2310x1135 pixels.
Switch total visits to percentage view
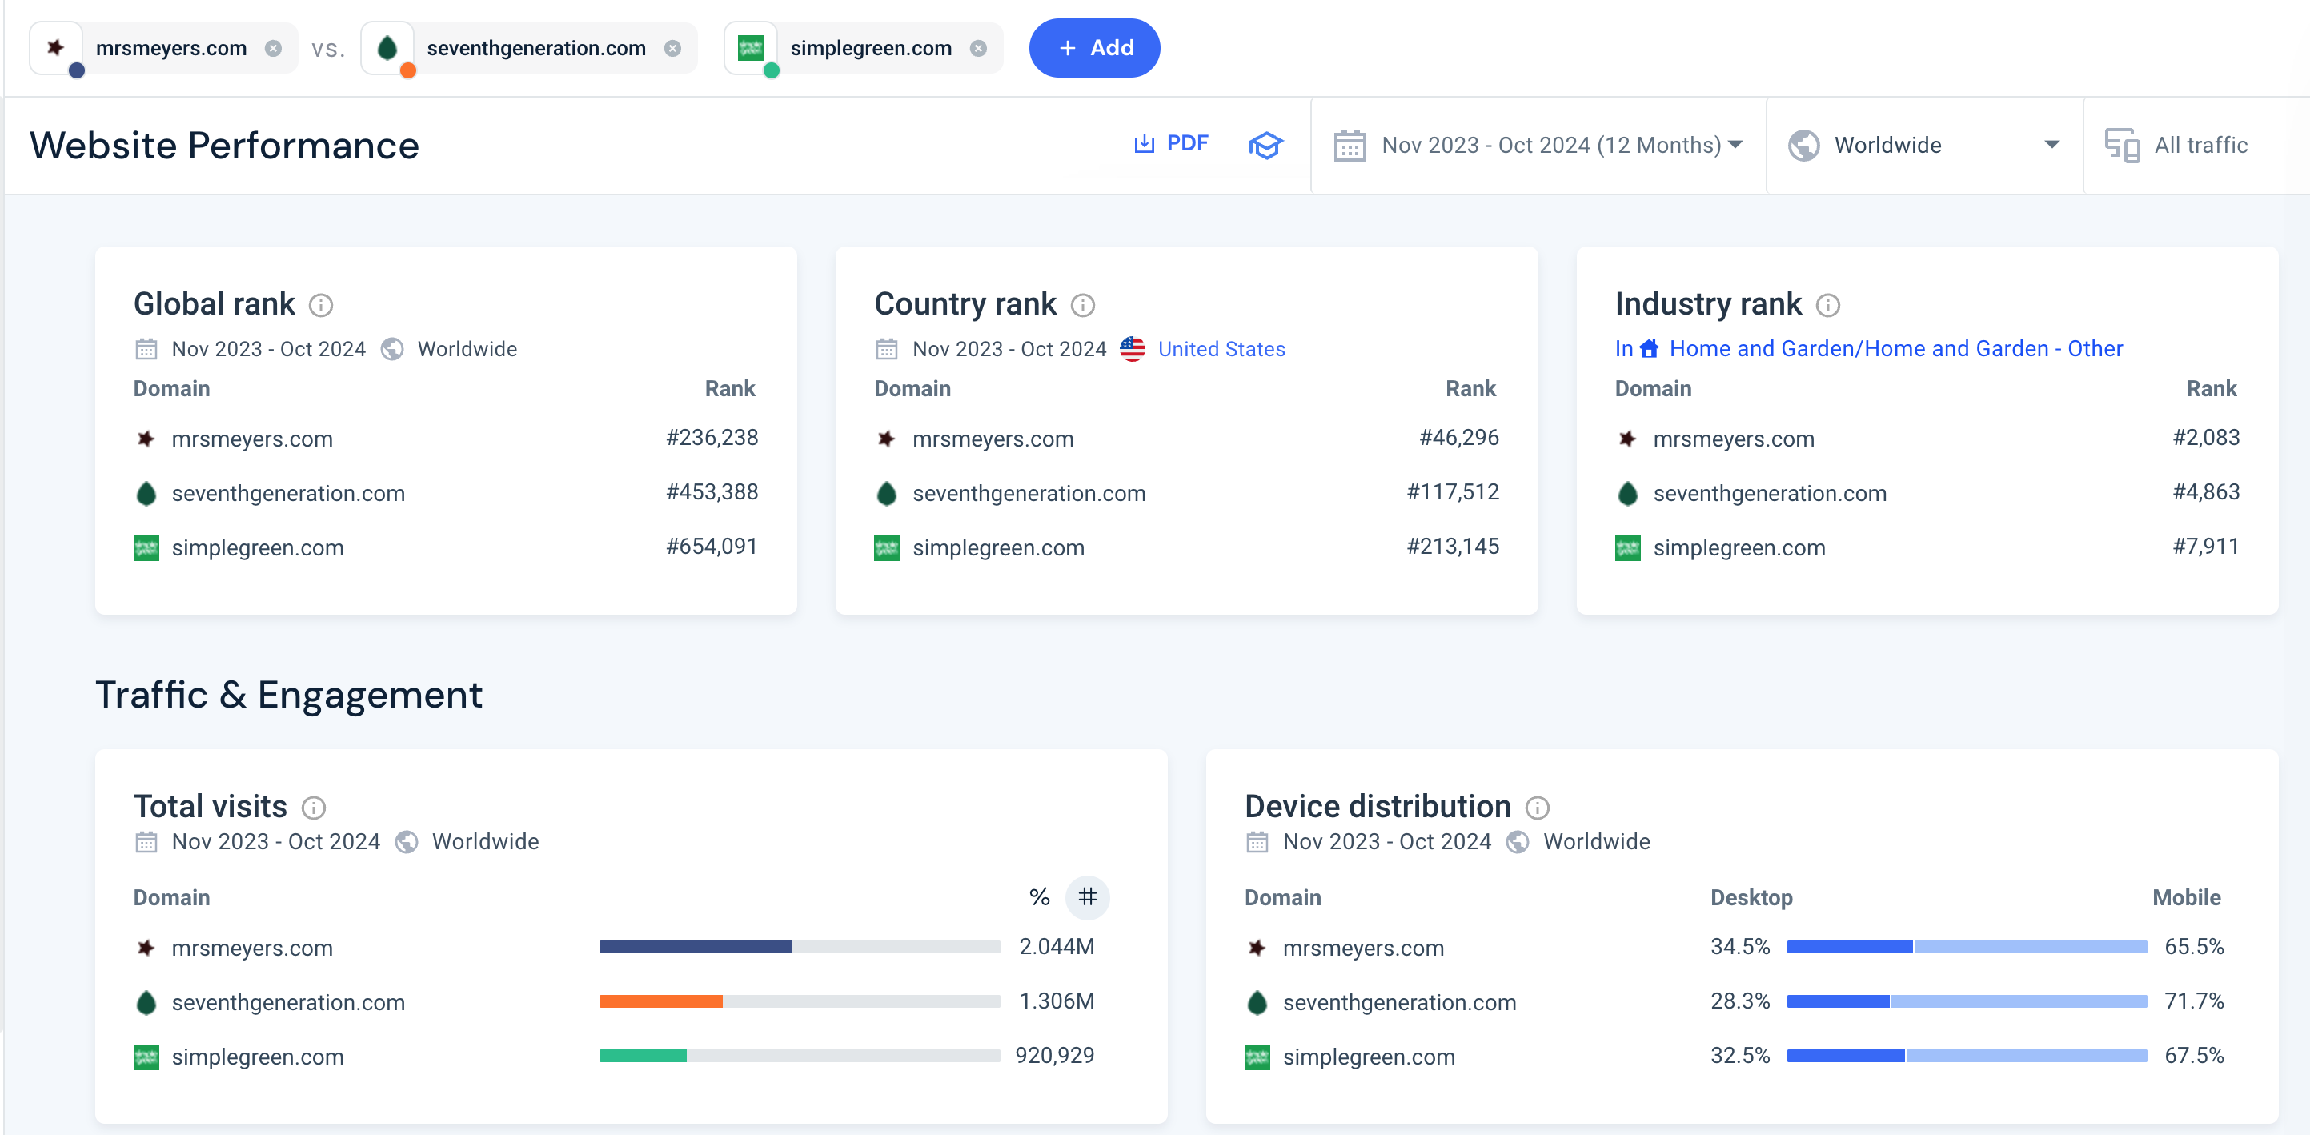click(x=1039, y=896)
